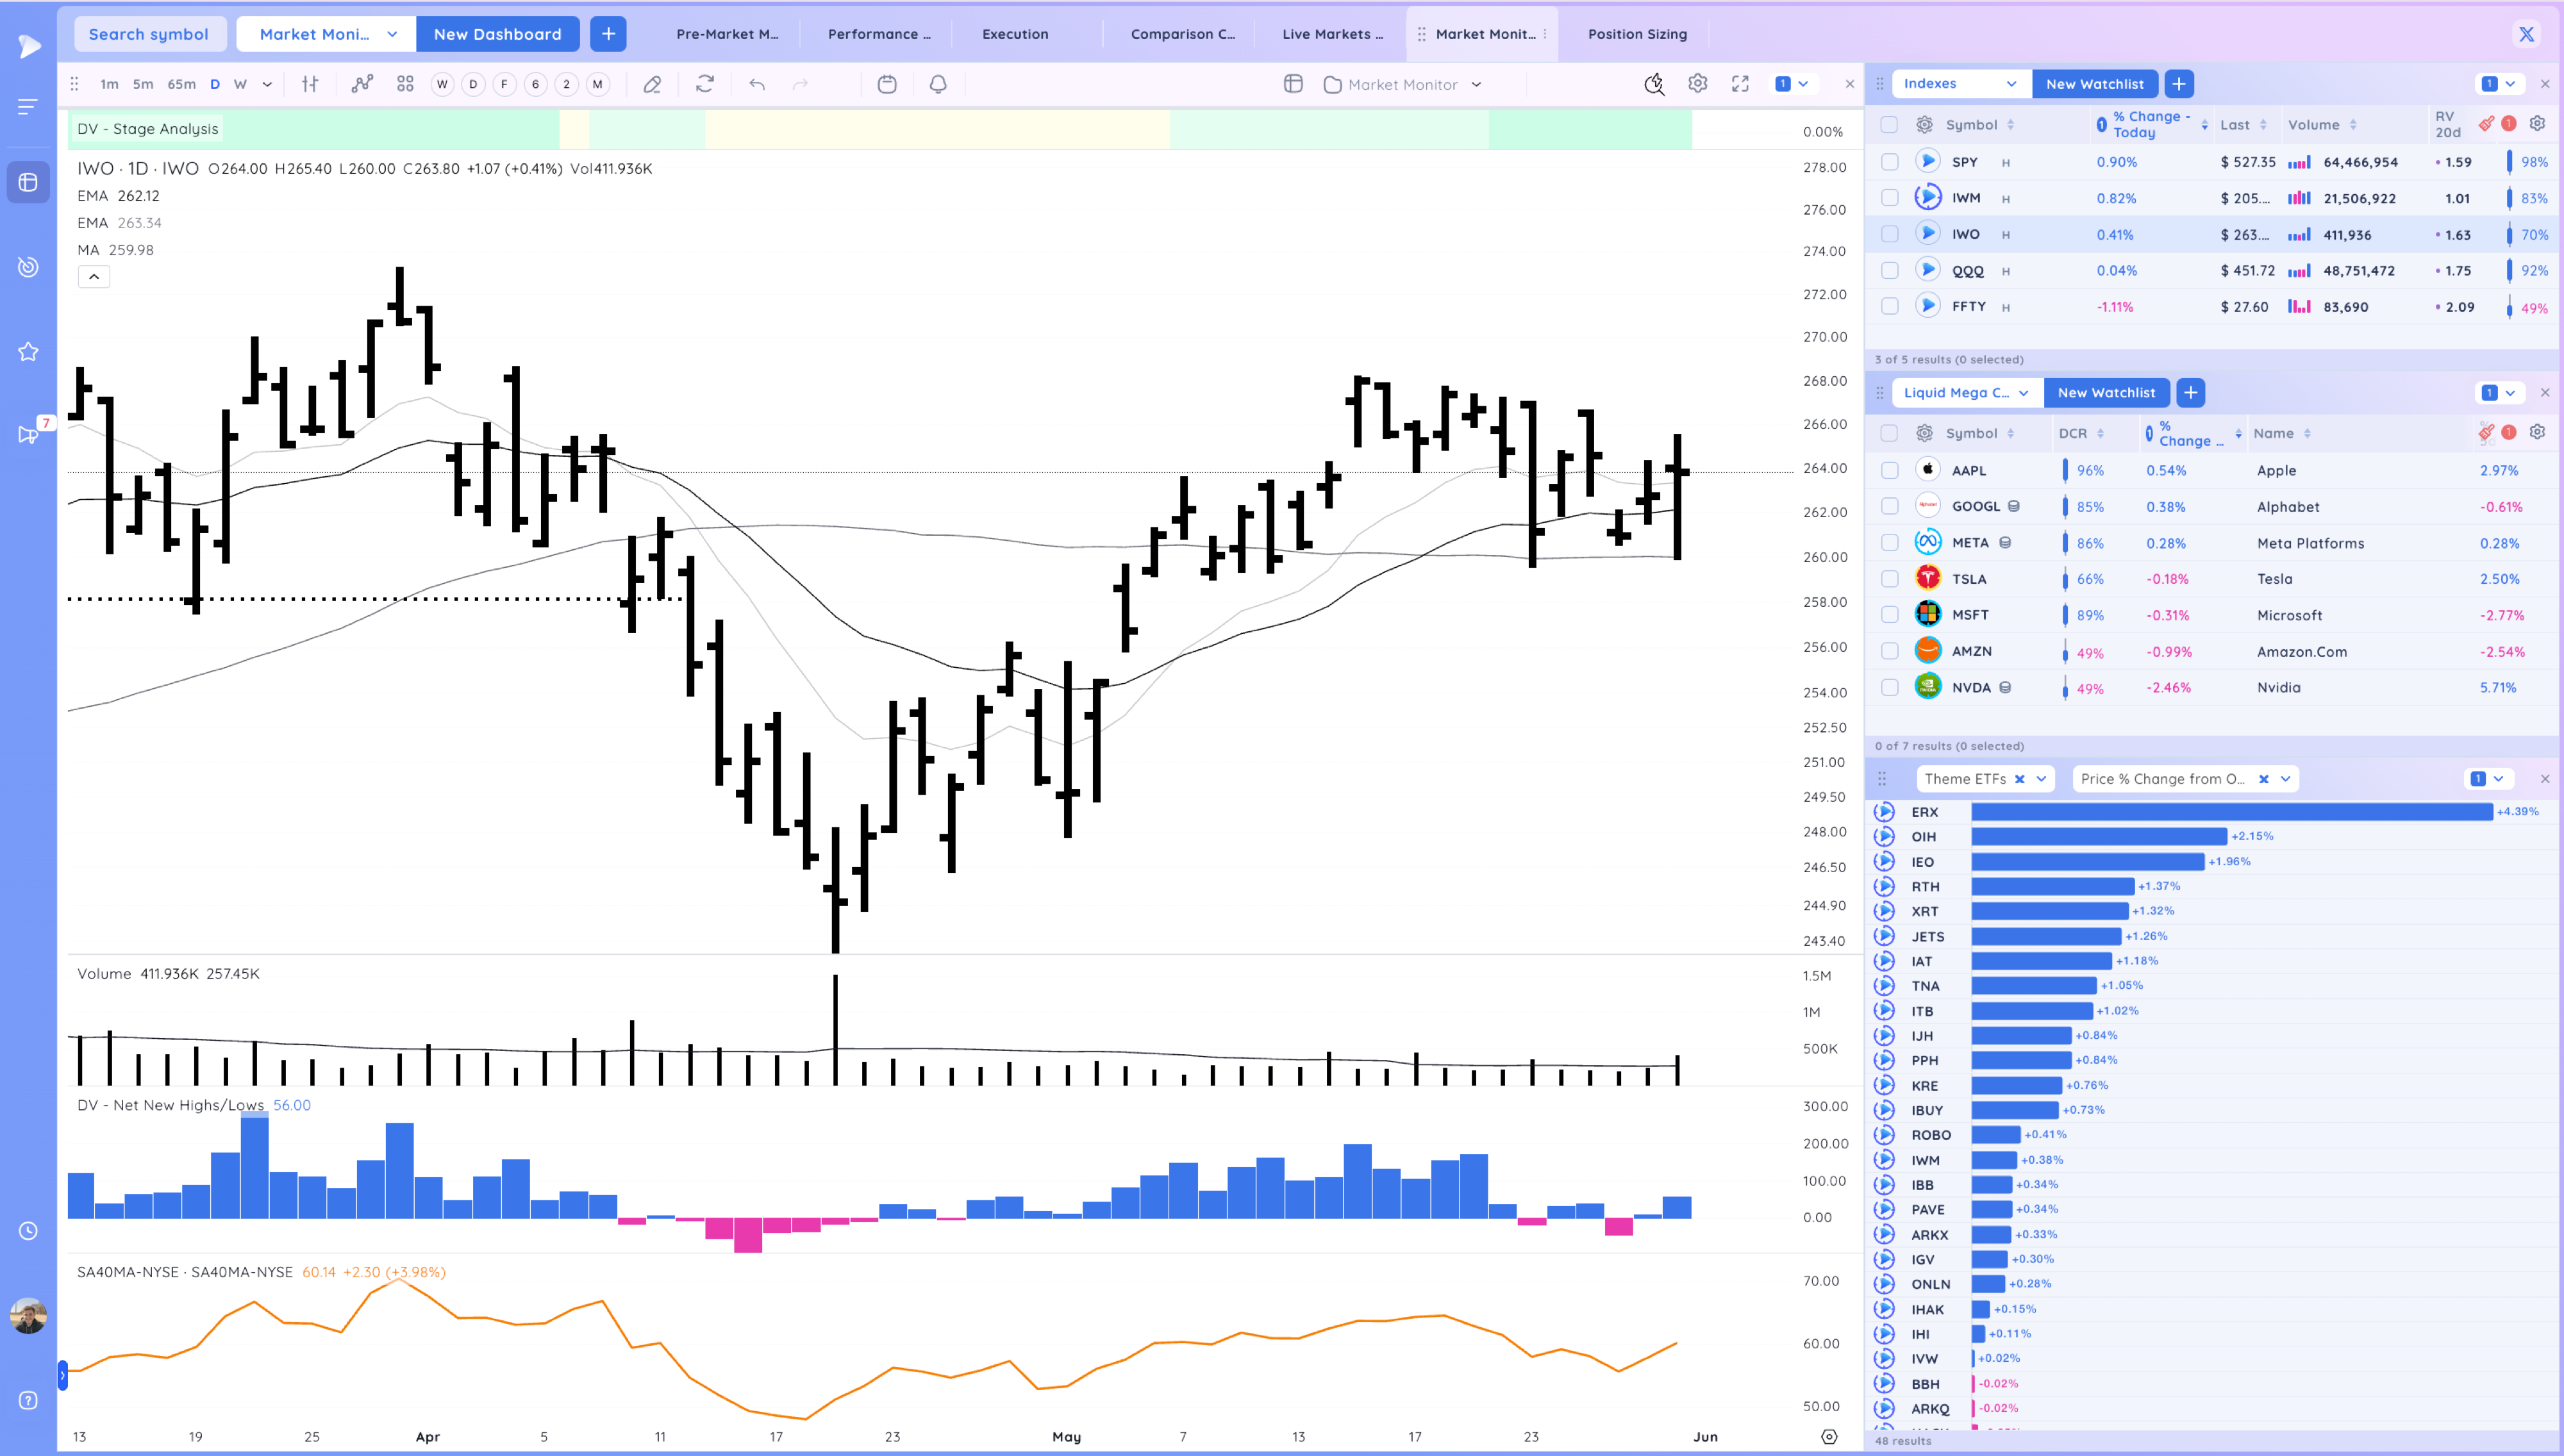Open the help question mark icon
This screenshot has width=2564, height=1456.
(x=28, y=1400)
